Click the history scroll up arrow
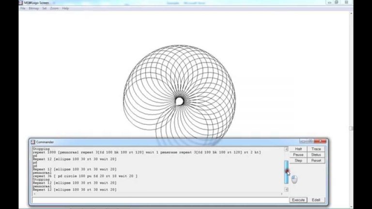 tap(286, 149)
